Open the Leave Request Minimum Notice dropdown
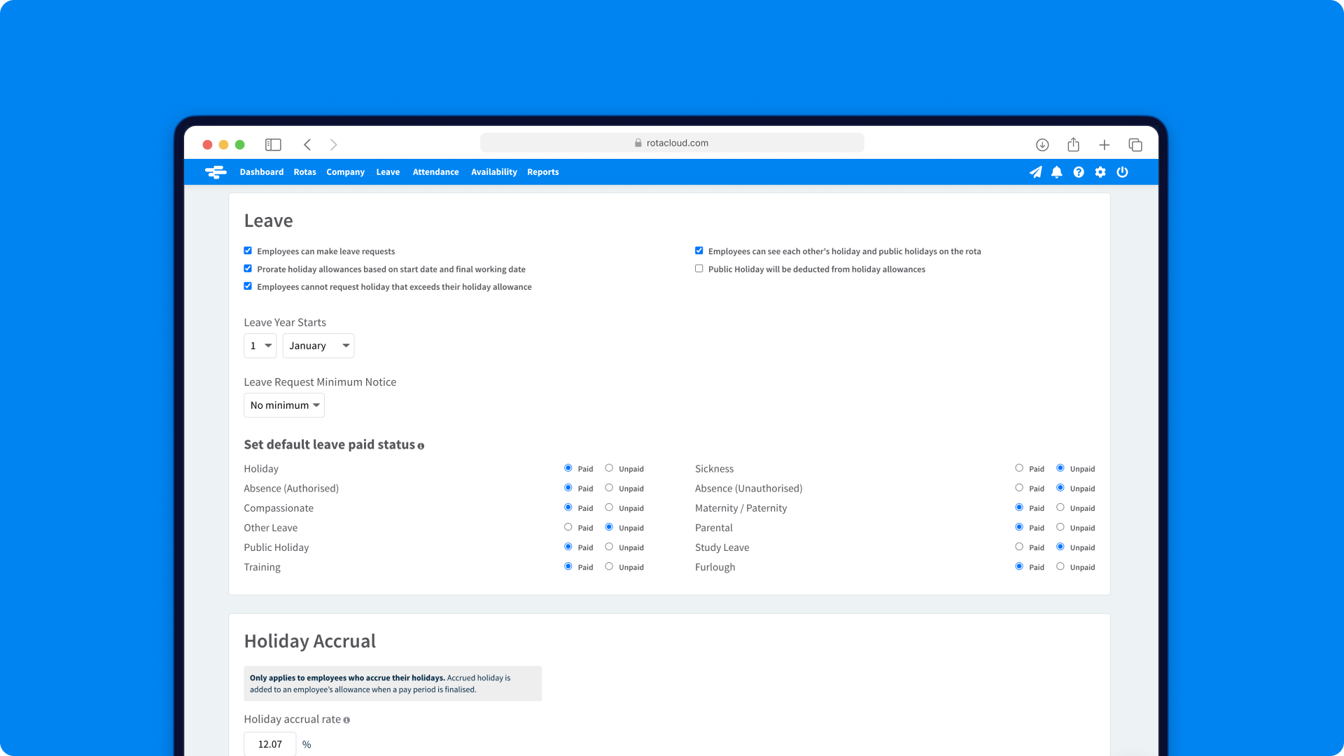 (x=283, y=405)
